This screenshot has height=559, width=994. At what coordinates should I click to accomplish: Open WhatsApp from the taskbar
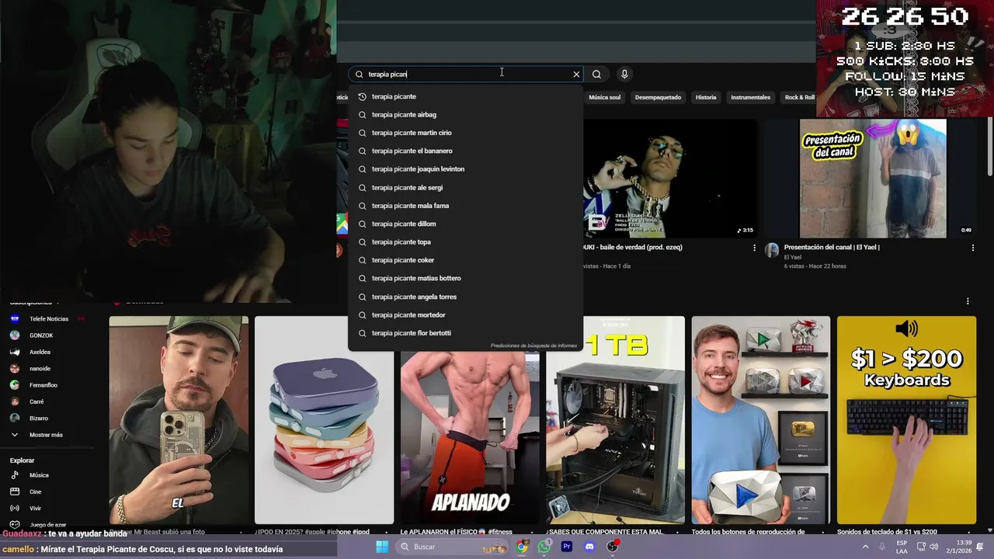544,547
